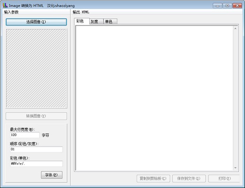
Task: Open the 字体 (Font) dialog button
Action: tap(51, 175)
